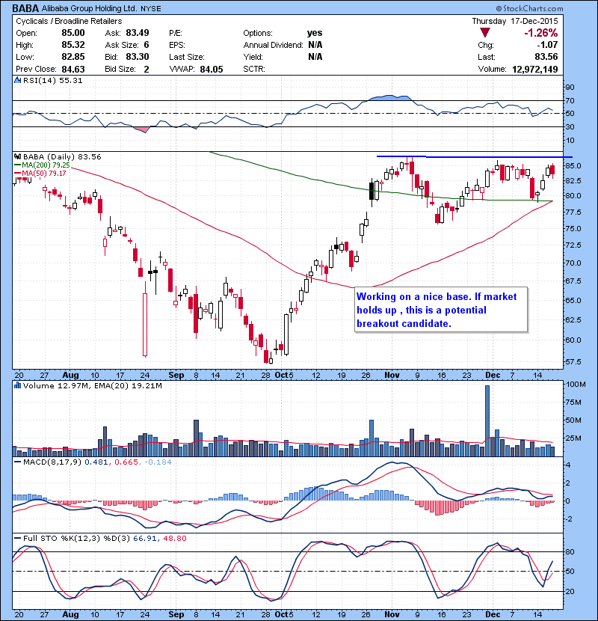Screen dimensions: 598x621
Task: Click the Last price 83.56
Action: pyautogui.click(x=546, y=57)
